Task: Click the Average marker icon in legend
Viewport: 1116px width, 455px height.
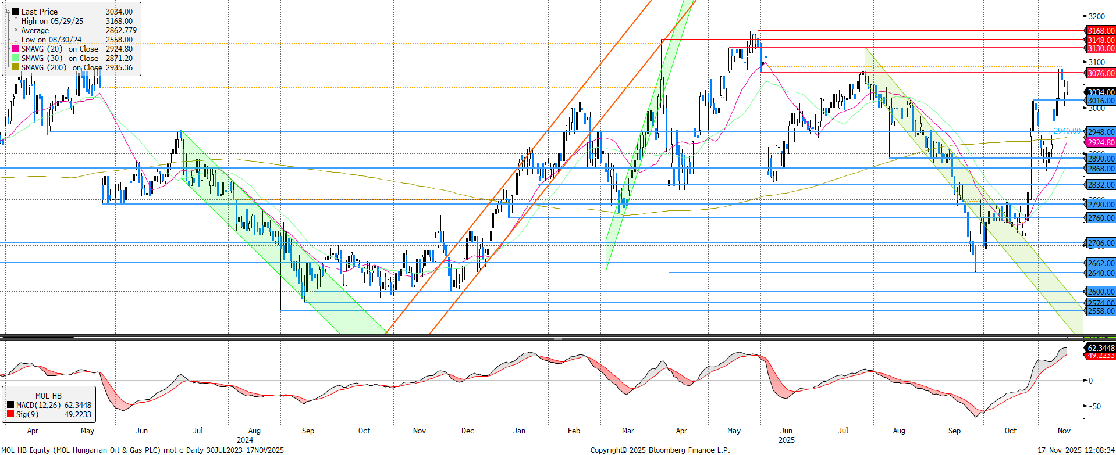Action: point(16,30)
